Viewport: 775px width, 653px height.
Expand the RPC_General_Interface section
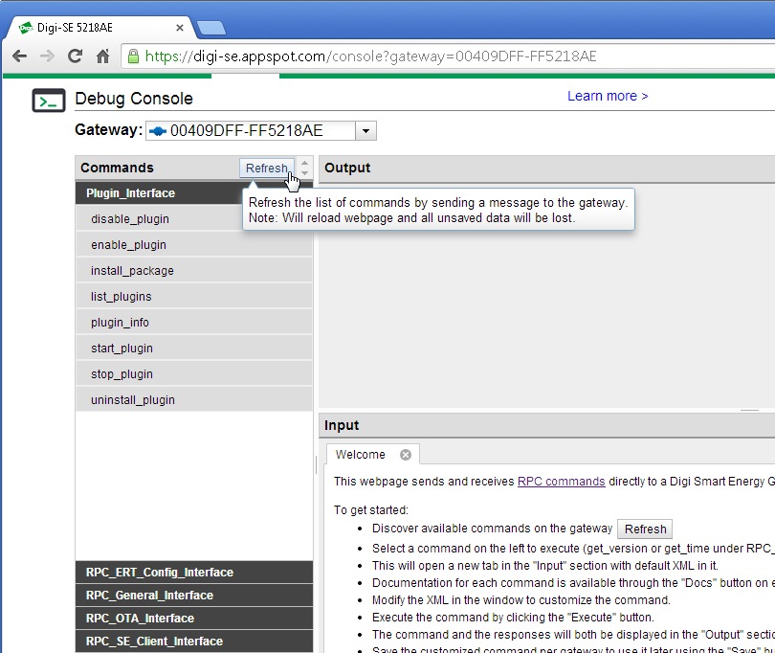[149, 596]
